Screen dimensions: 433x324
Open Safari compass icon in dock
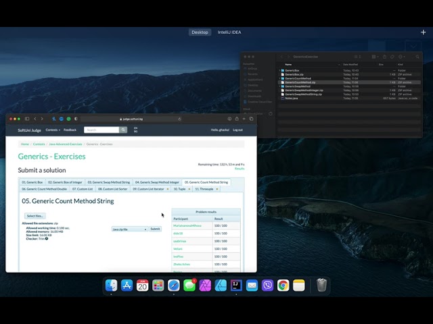(x=174, y=286)
